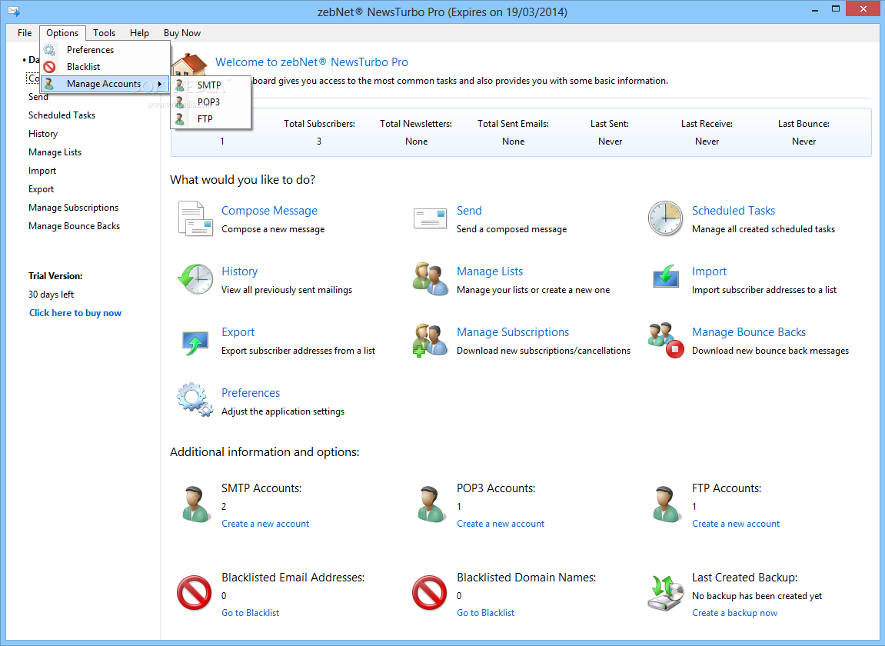Go to Blacklist under Domain Names

click(x=485, y=613)
